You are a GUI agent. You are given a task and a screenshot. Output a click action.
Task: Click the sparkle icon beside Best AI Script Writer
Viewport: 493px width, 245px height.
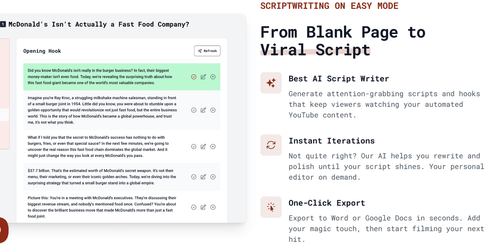[271, 83]
